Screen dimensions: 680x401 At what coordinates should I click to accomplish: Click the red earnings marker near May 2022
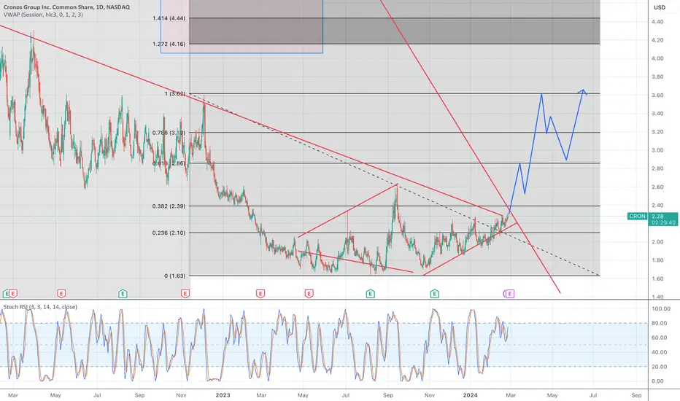coord(61,294)
